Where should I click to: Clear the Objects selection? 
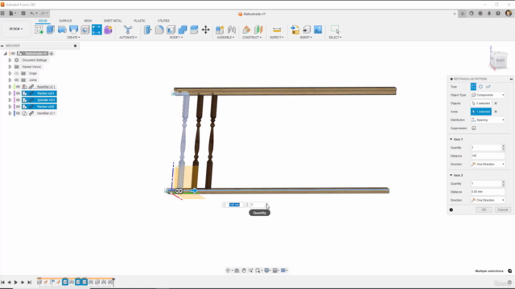coord(496,104)
